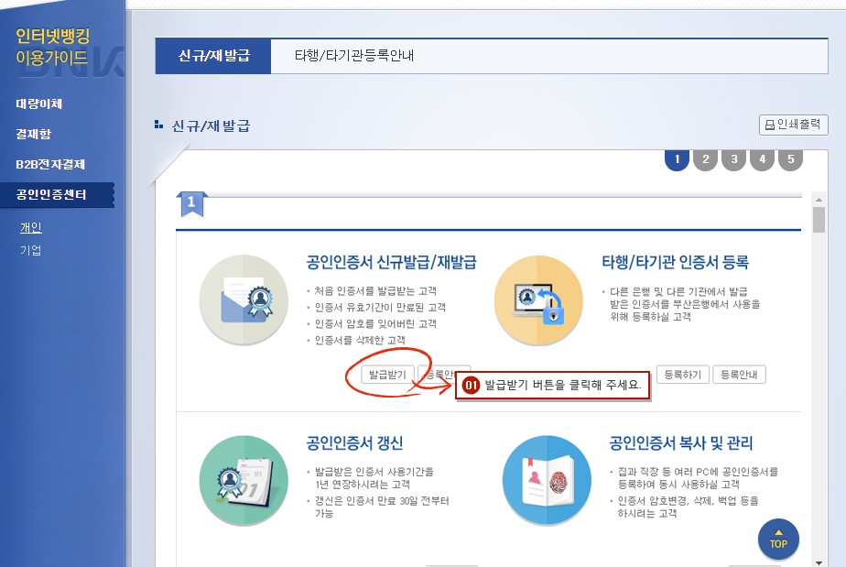Go to step 5 page indicator

pos(790,158)
